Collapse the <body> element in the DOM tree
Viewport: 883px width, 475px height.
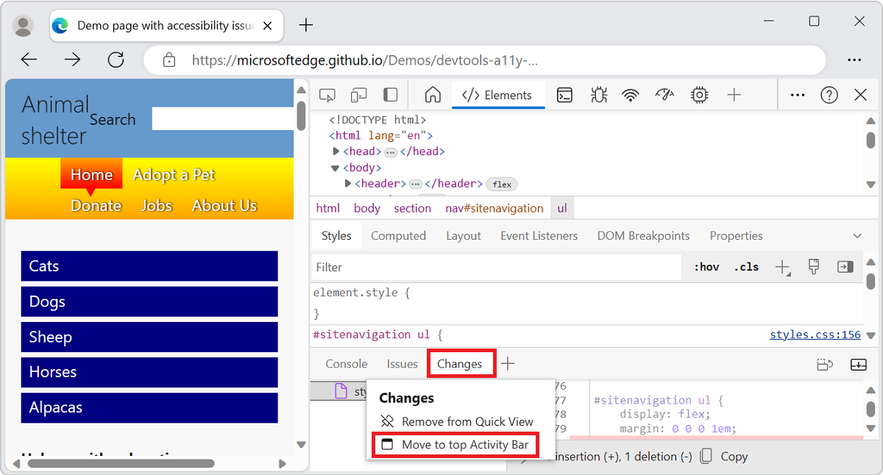pyautogui.click(x=336, y=167)
